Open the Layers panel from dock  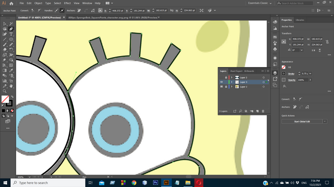coord(275,73)
